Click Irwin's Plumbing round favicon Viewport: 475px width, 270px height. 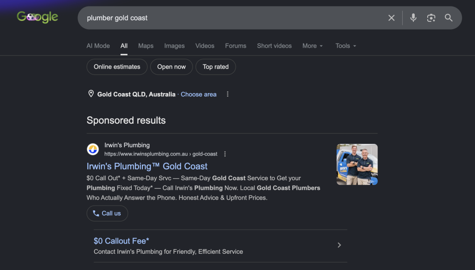[93, 150]
